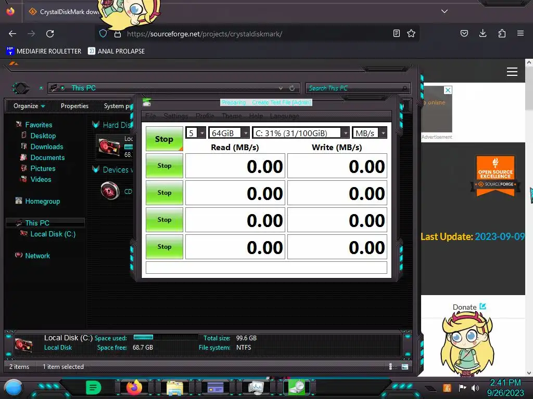
Task: Toggle Firefox reader view icon
Action: tap(396, 34)
